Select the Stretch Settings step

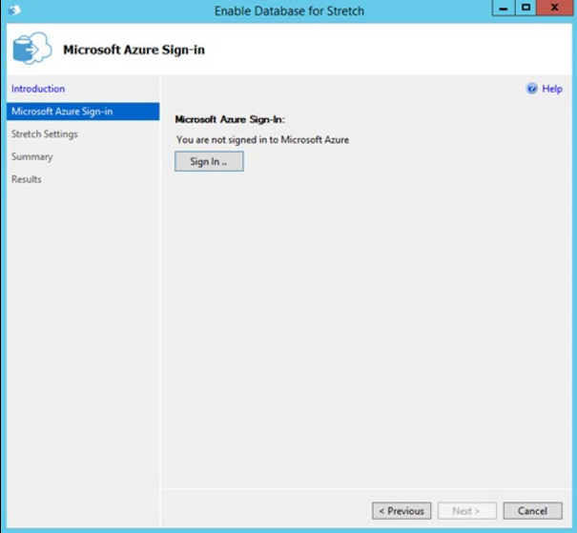tap(45, 134)
